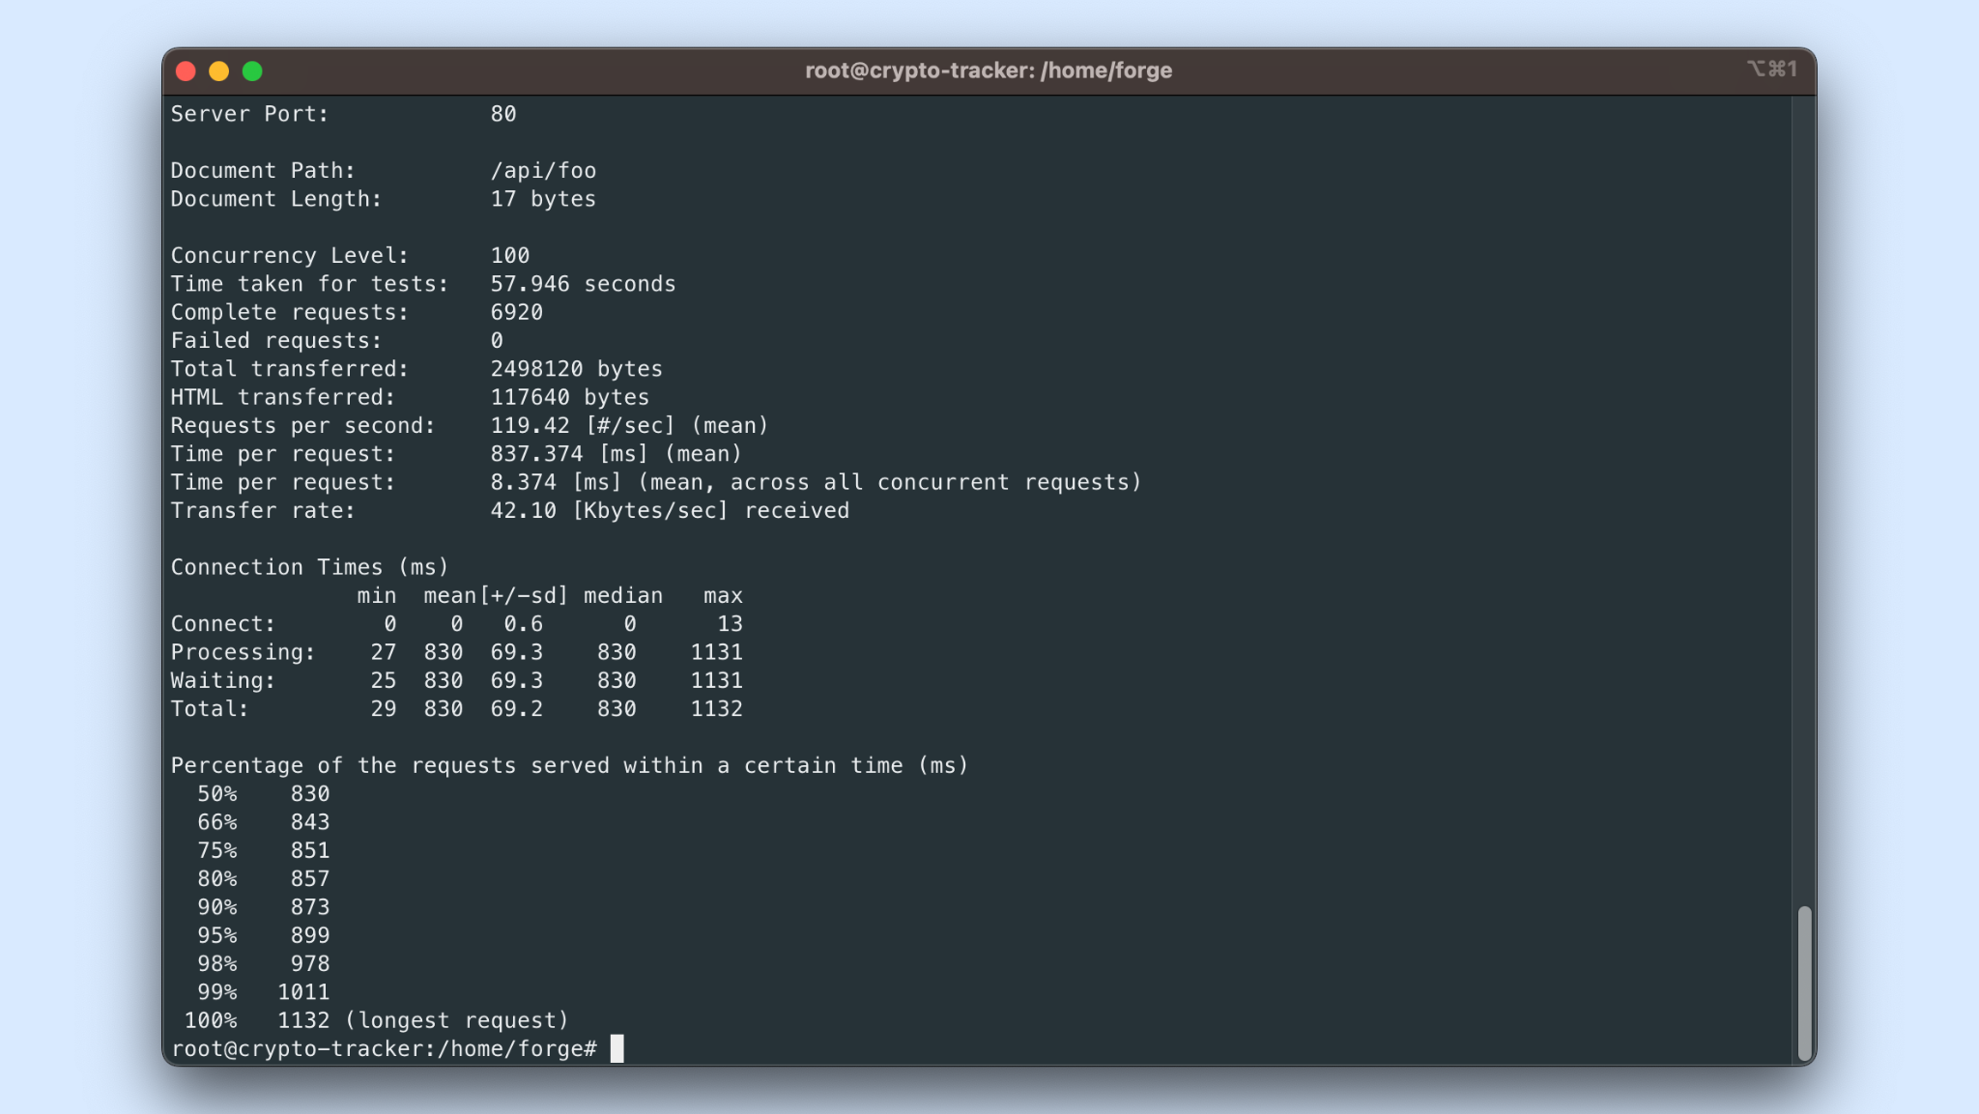Click the text (longest request)

click(x=456, y=1021)
